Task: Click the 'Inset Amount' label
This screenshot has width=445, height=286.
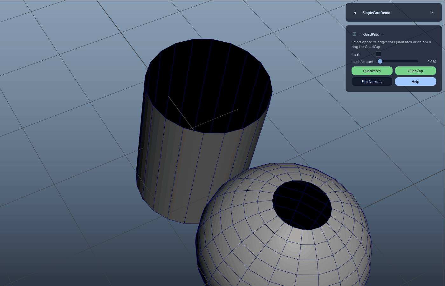Action: point(362,62)
